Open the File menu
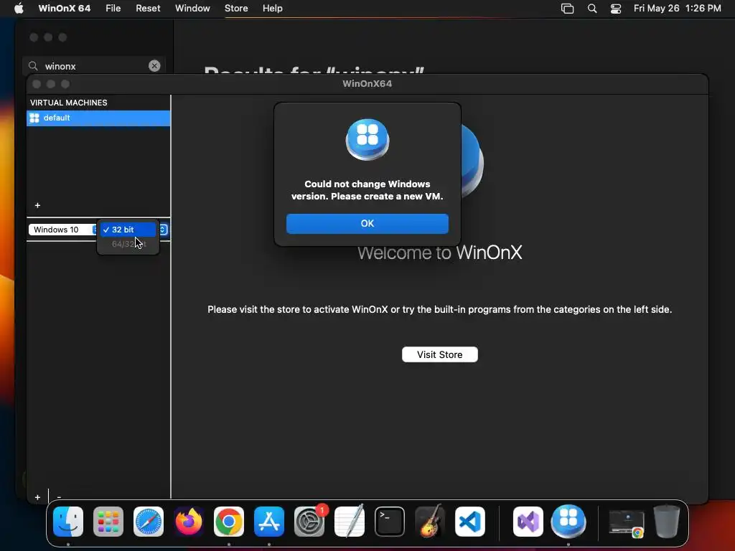Viewport: 735px width, 551px height. point(113,9)
